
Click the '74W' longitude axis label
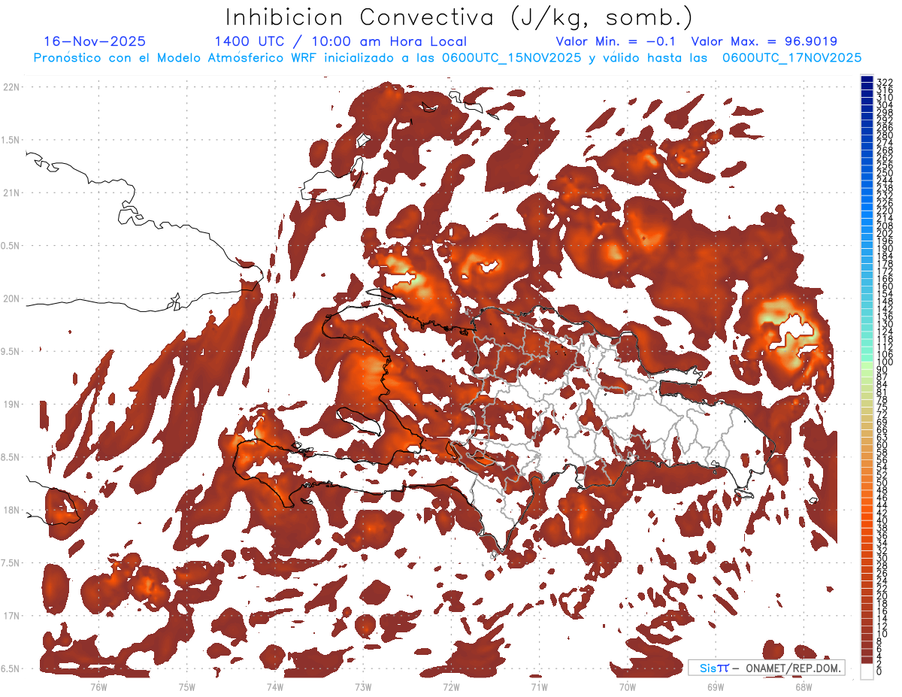coord(274,686)
